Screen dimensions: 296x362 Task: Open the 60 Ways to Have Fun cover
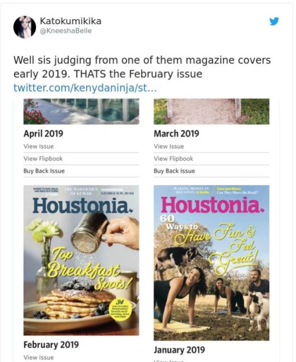pyautogui.click(x=211, y=263)
